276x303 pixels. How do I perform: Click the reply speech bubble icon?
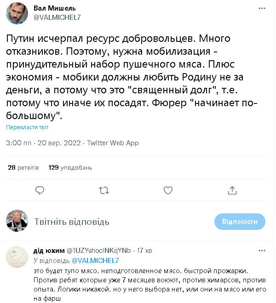click(40, 190)
